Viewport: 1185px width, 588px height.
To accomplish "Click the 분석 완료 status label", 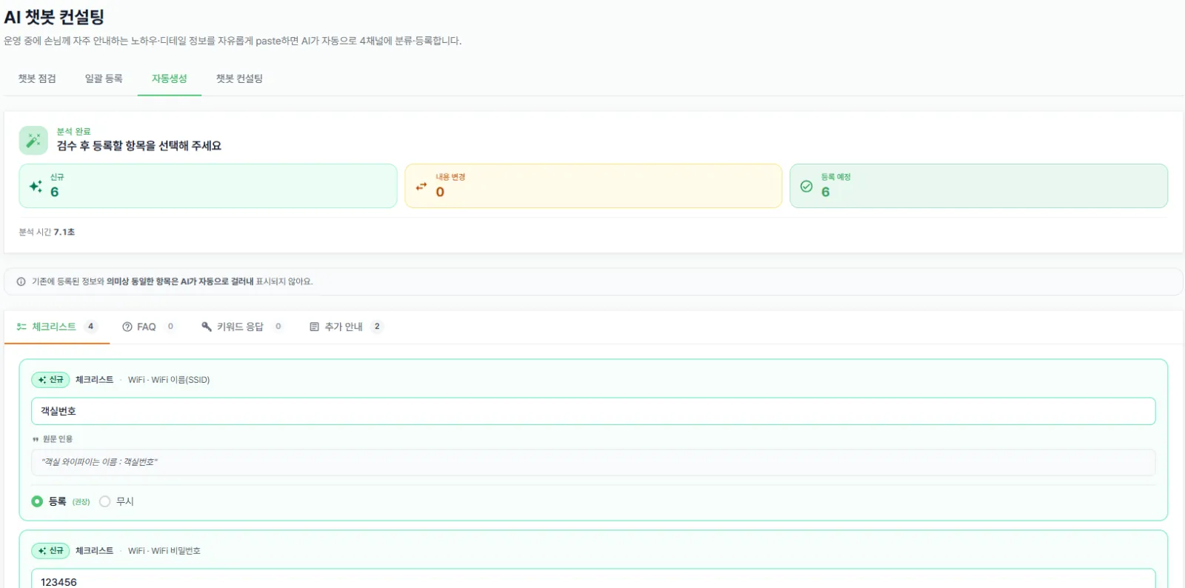I will (x=73, y=131).
